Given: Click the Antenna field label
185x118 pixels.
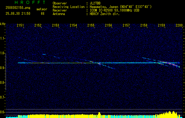Looking at the screenshot, I should click(59, 14).
